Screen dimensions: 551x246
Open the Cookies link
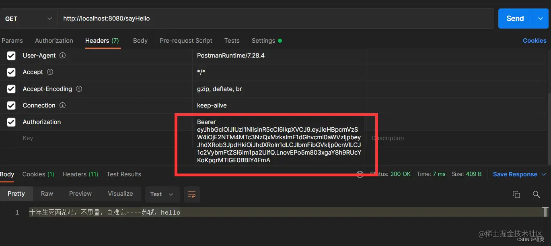click(535, 40)
